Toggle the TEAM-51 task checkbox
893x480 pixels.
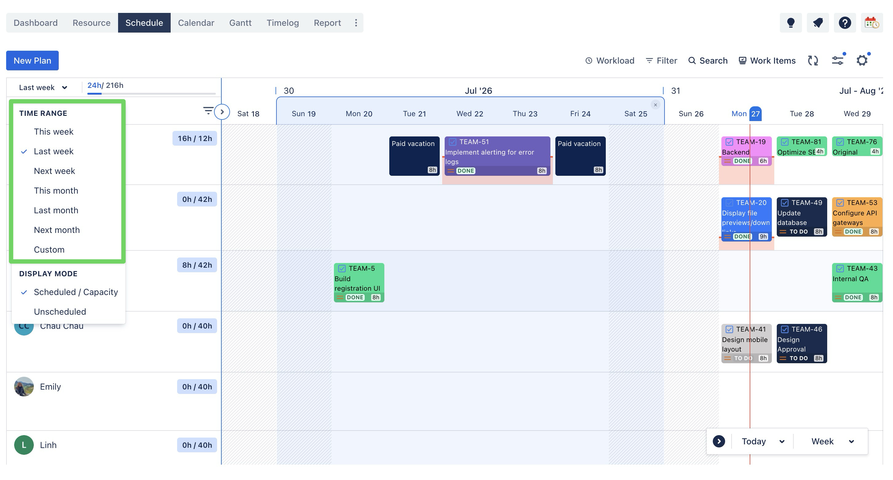(452, 142)
